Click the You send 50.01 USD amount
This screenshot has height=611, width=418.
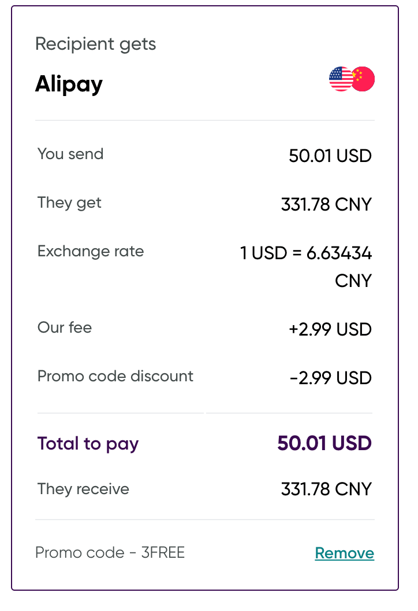point(330,156)
